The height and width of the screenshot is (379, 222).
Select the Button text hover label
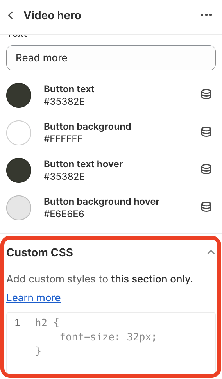[x=83, y=164]
